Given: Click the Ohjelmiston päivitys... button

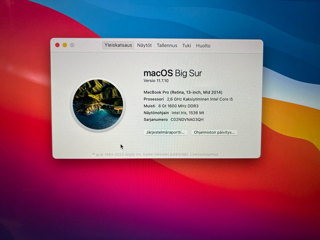Looking at the screenshot, I should point(214,132).
